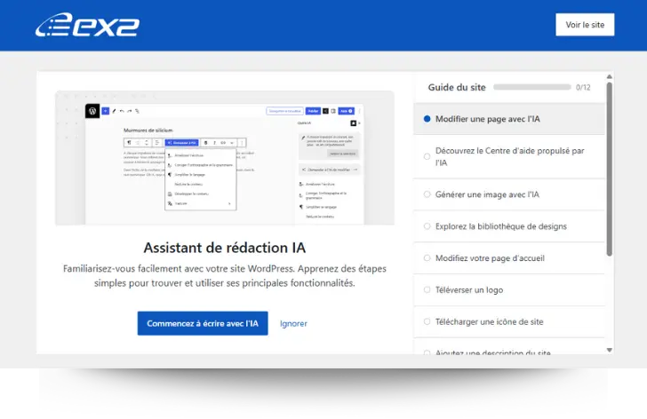This screenshot has height=419, width=647.
Task: Click the blue plus block inserter icon in the preview
Action: [x=105, y=111]
